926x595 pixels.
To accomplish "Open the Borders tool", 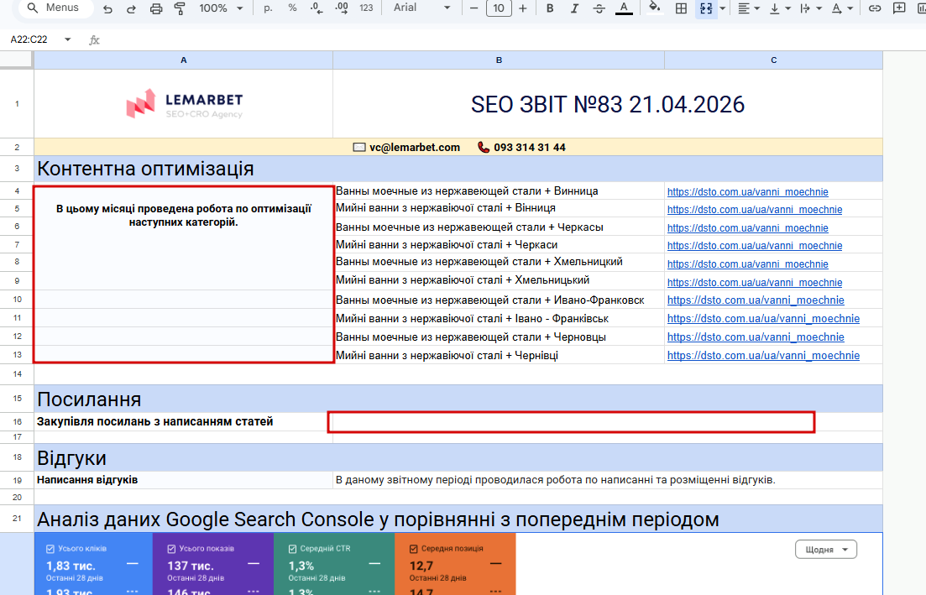I will pos(682,8).
